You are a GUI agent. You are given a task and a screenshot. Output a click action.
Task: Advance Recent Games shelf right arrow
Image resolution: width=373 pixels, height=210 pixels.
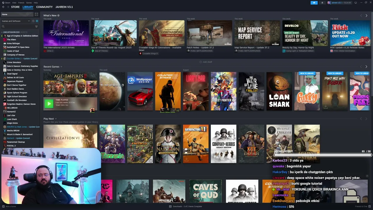click(x=366, y=67)
